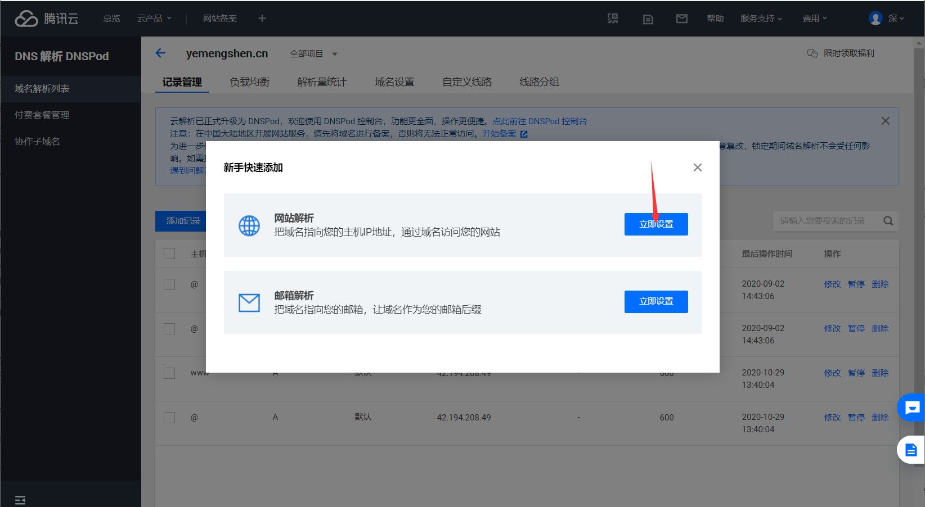Click the search magnifier icon
The height and width of the screenshot is (507, 925).
pyautogui.click(x=888, y=221)
